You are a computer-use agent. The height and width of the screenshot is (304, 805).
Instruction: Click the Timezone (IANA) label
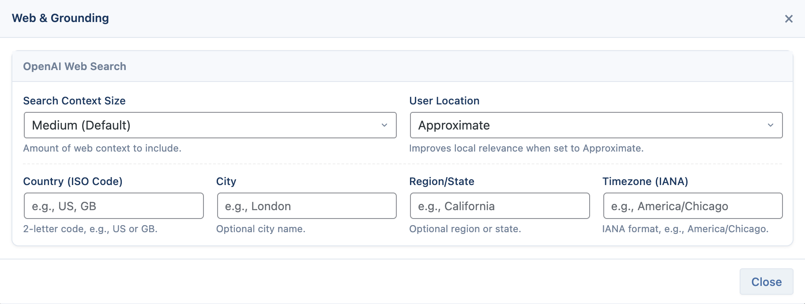point(645,182)
